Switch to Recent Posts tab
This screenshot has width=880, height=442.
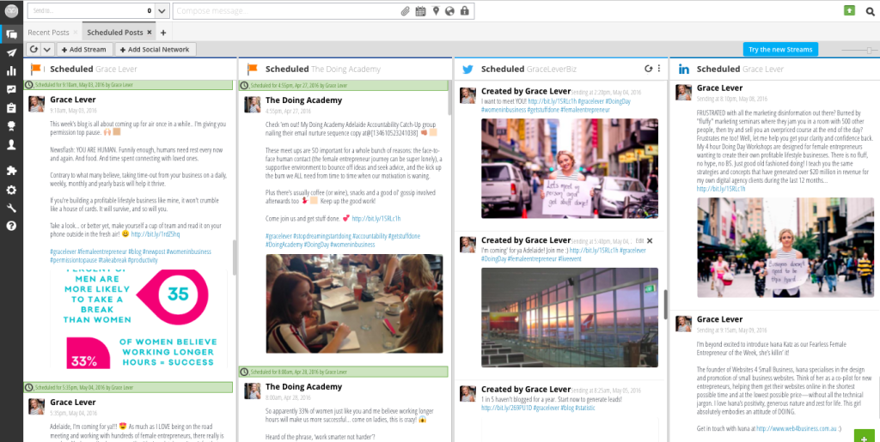pos(49,33)
